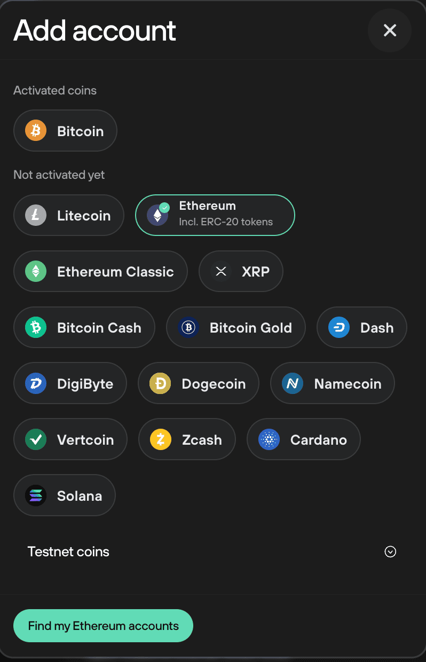Click the XRP cross logo icon
The height and width of the screenshot is (662, 426).
tap(221, 271)
